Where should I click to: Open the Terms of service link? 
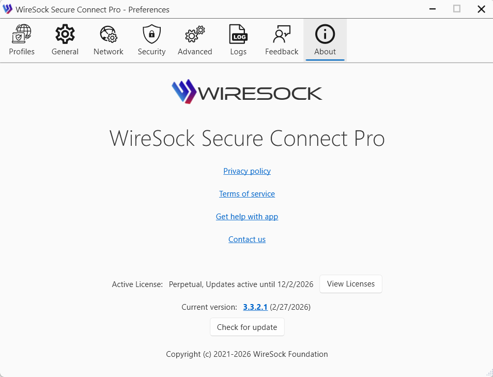(247, 194)
